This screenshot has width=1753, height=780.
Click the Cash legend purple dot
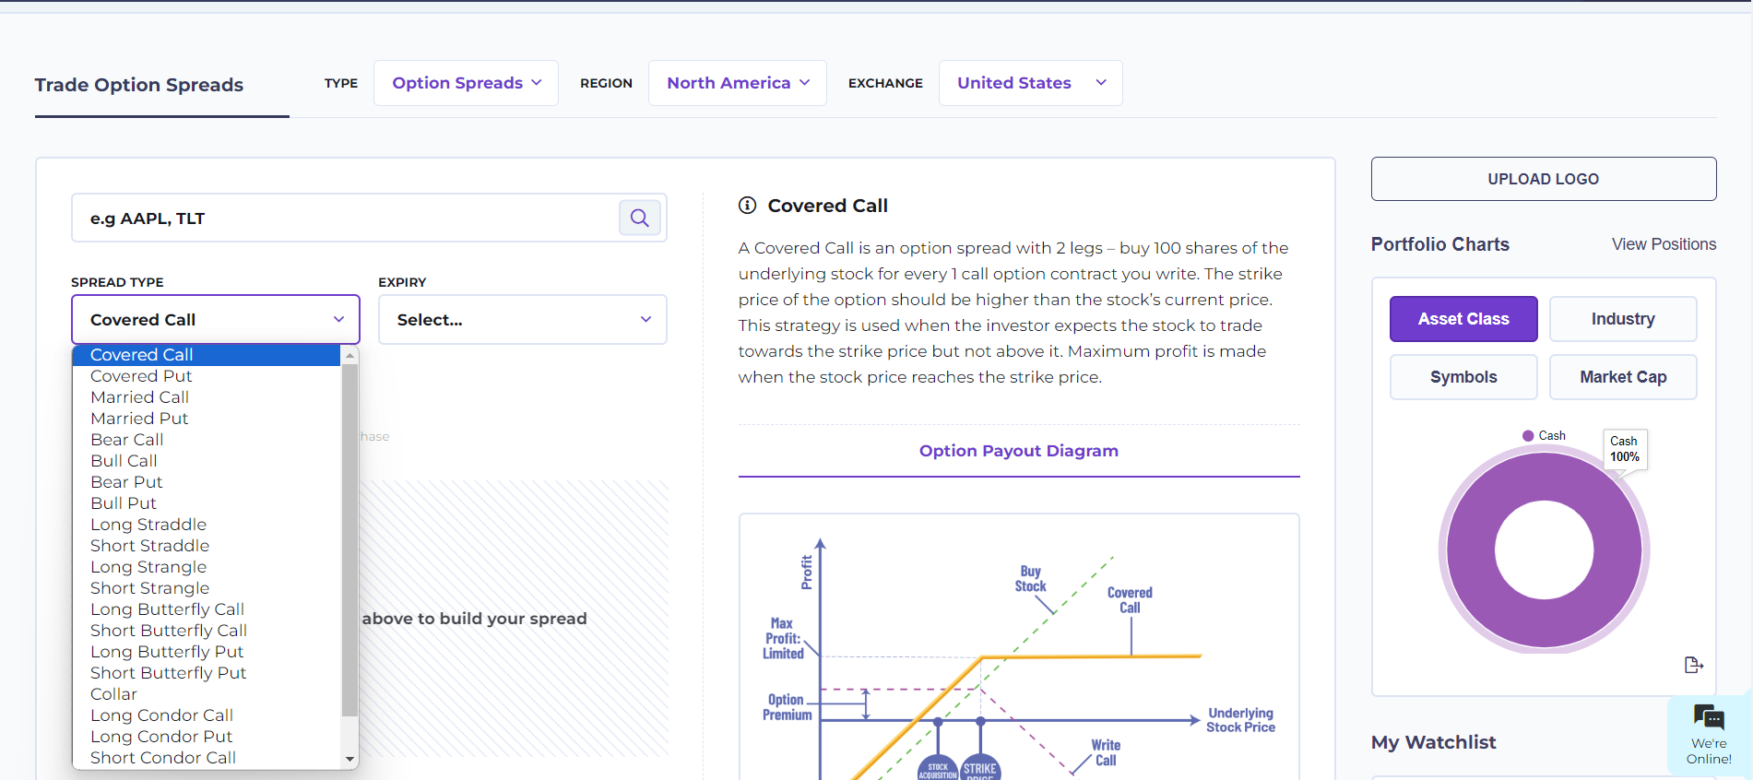[1528, 435]
